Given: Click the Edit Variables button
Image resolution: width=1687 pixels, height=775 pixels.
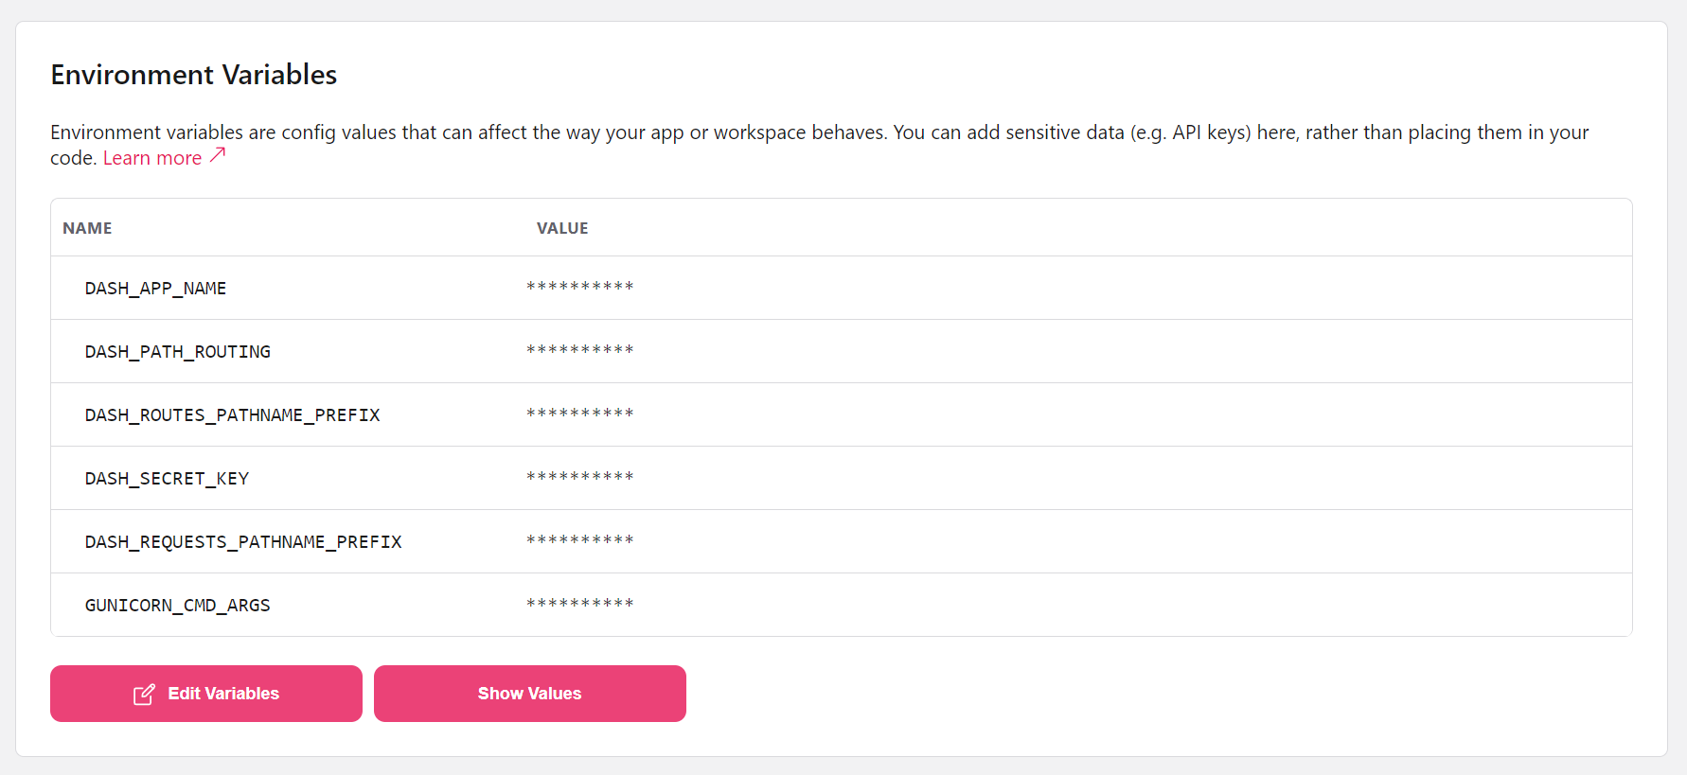Looking at the screenshot, I should click(x=206, y=694).
